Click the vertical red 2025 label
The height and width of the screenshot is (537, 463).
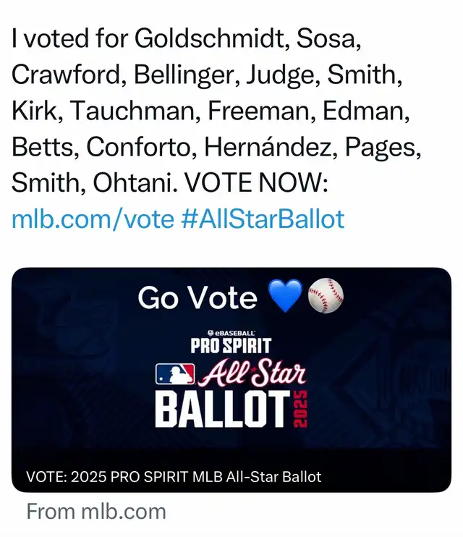300,409
